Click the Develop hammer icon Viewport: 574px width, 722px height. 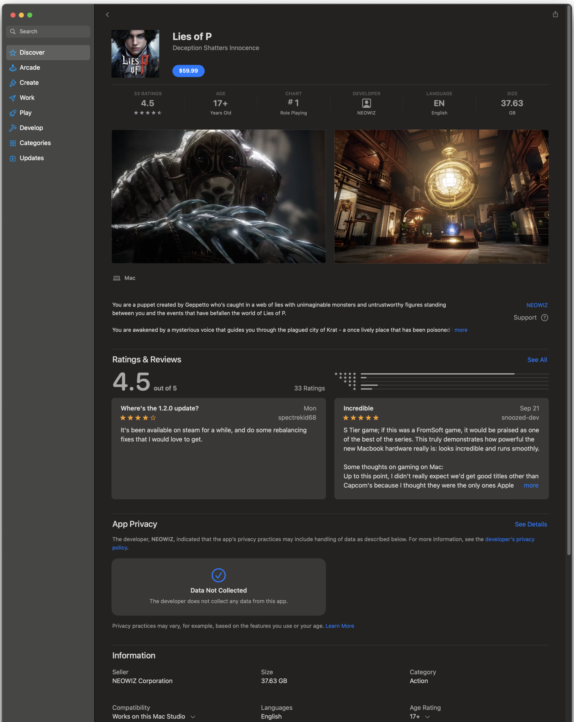(x=13, y=128)
